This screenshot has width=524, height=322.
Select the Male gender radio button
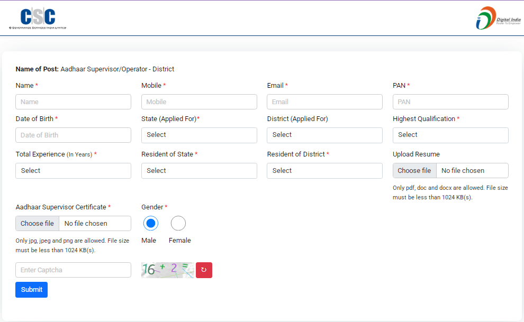pyautogui.click(x=151, y=224)
